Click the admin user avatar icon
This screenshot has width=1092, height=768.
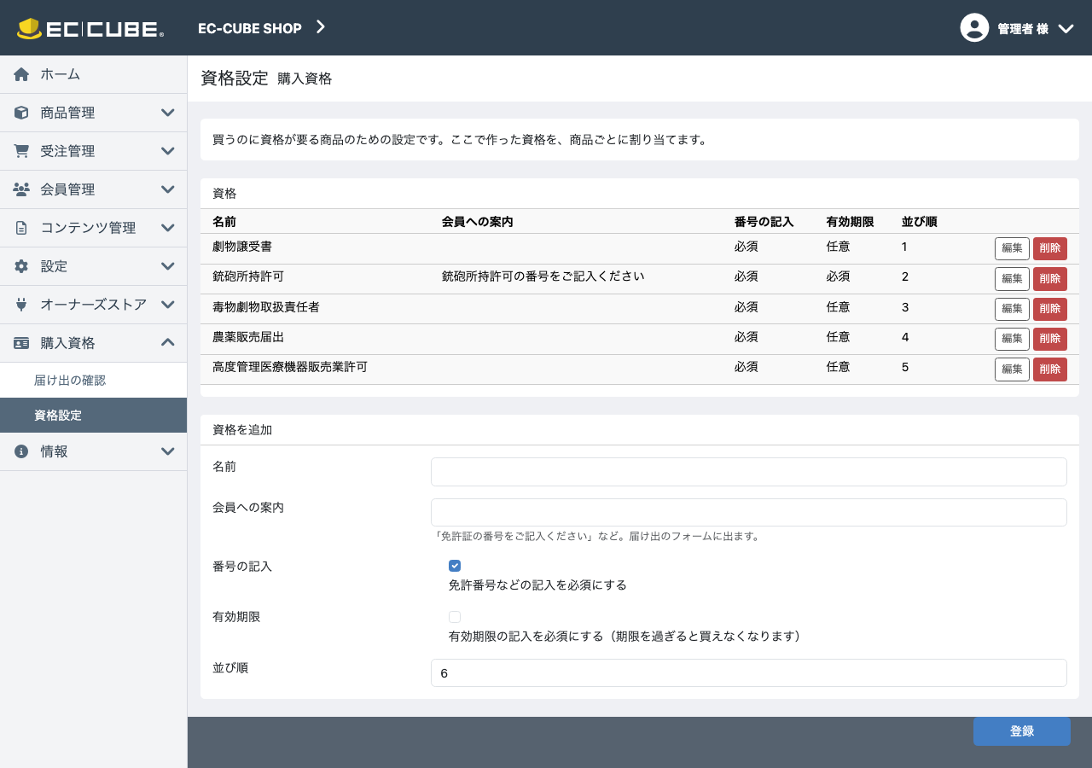(974, 27)
